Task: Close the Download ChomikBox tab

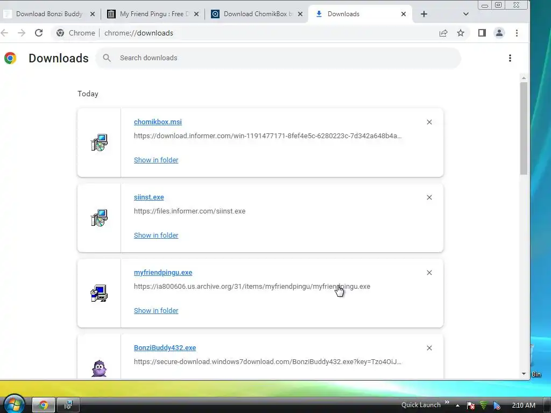Action: pyautogui.click(x=300, y=14)
